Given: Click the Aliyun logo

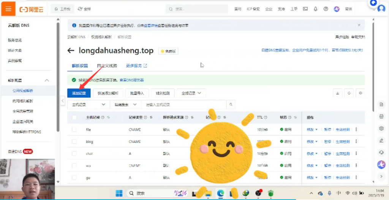Looking at the screenshot, I should 32,10.
